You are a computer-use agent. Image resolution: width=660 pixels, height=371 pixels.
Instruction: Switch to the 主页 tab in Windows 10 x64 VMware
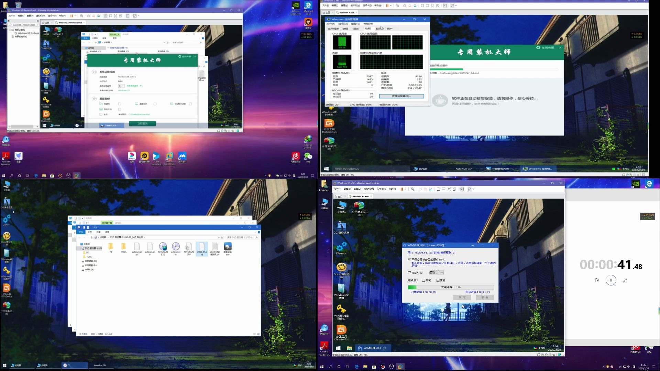[339, 196]
